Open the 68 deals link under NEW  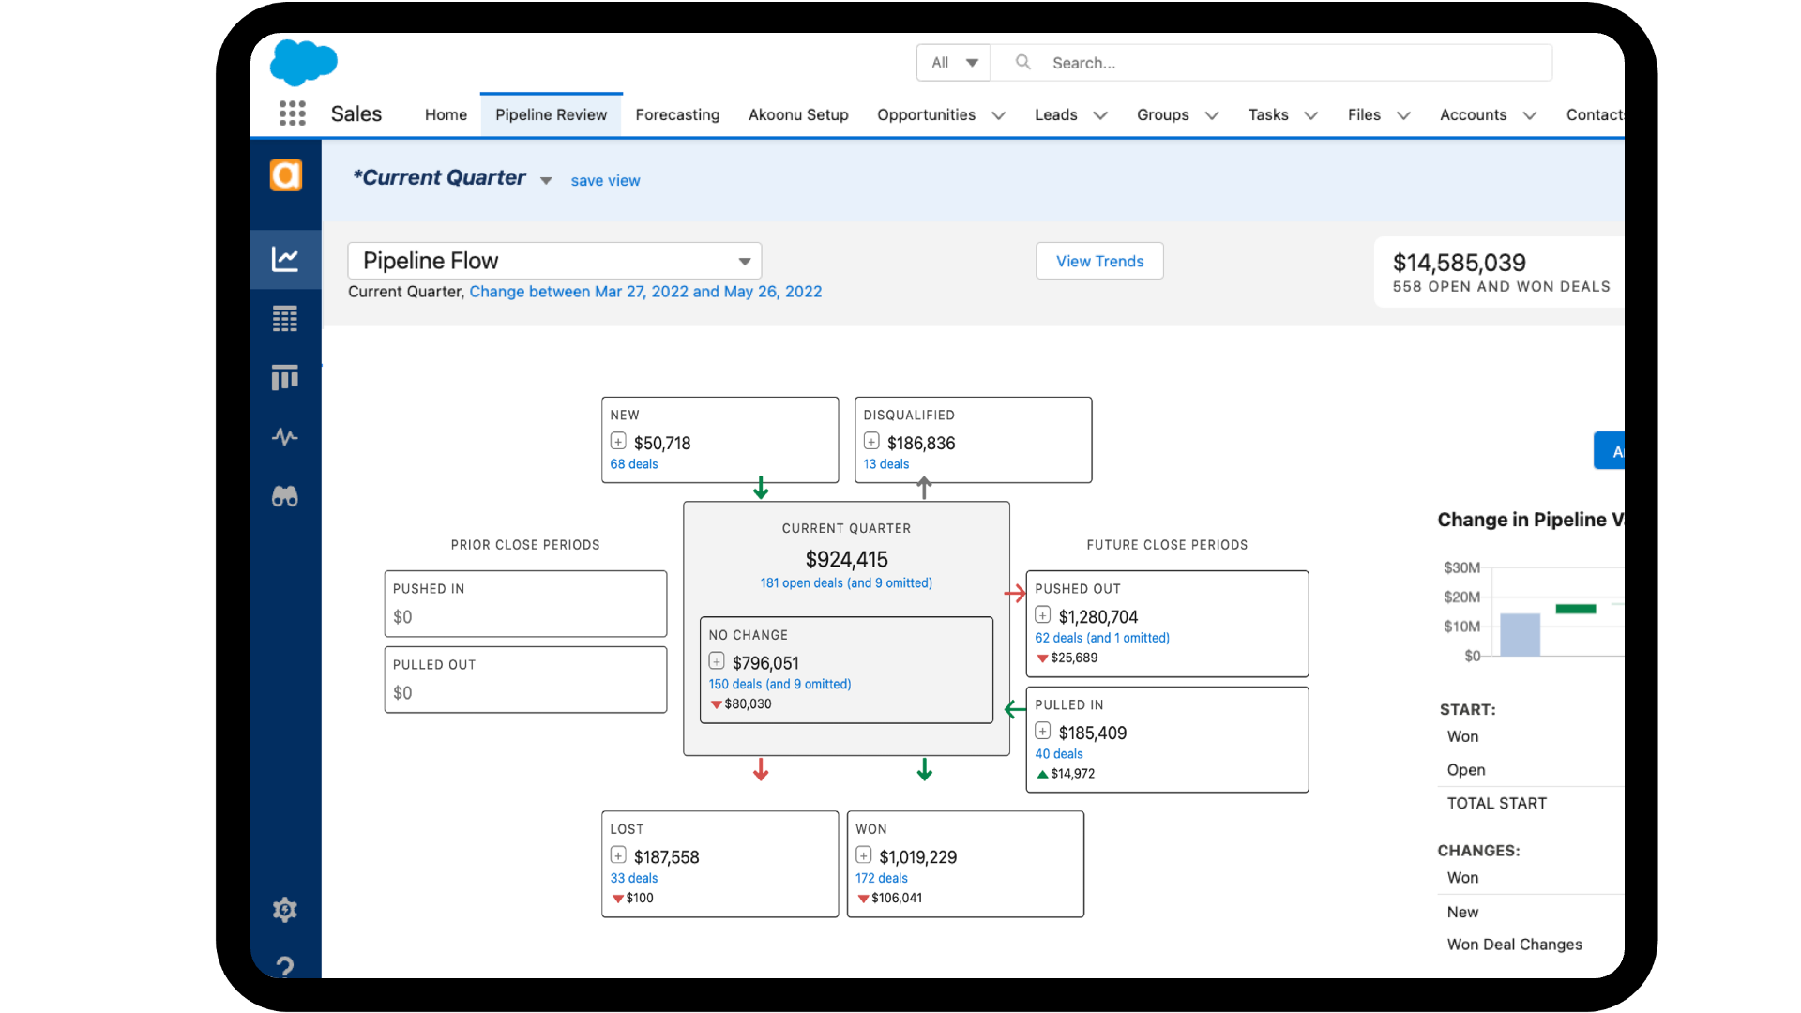tap(634, 464)
